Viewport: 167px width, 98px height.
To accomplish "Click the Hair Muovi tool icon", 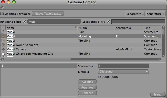I will coord(3,32).
